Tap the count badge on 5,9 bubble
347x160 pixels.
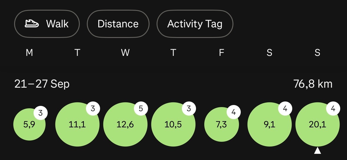[x=41, y=113]
